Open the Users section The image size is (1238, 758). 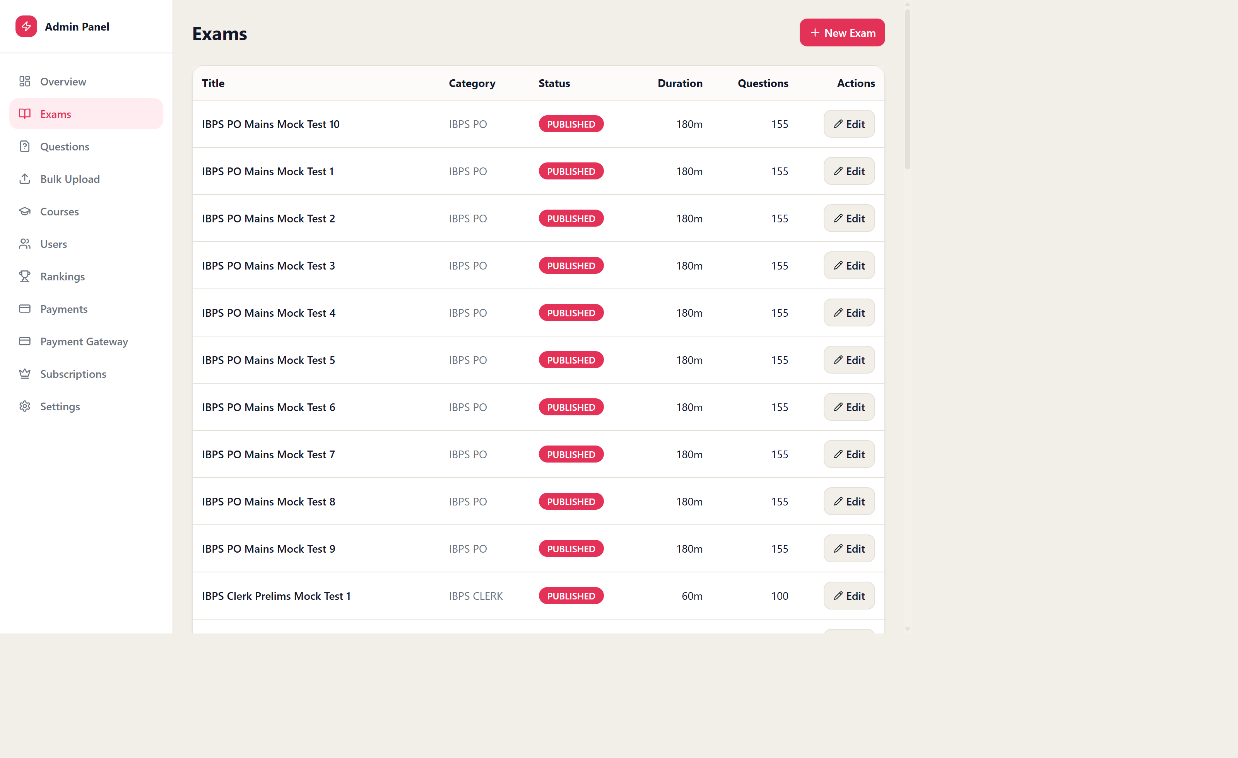[x=86, y=244]
